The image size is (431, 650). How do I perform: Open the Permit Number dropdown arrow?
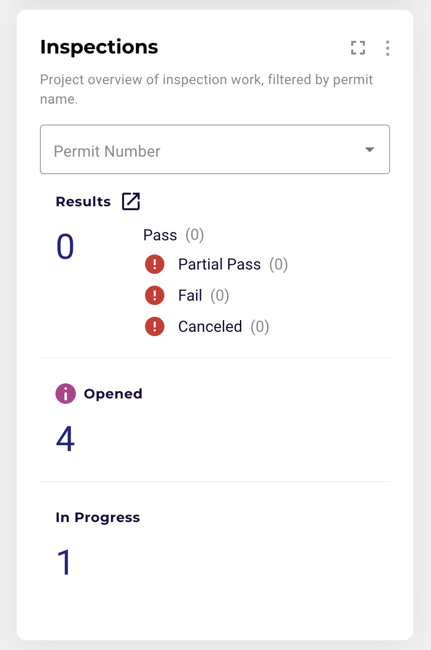pos(370,150)
